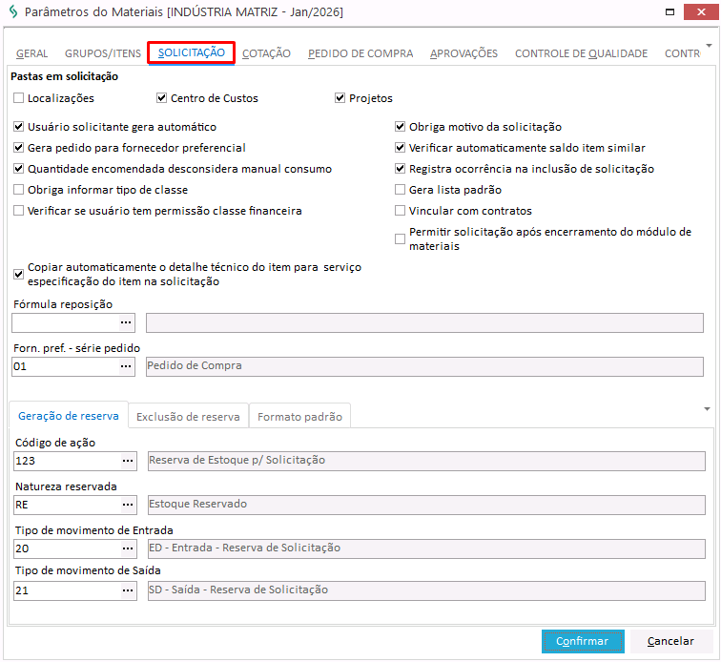Open lookup for Natureza reservada field
Image resolution: width=721 pixels, height=662 pixels.
click(x=128, y=505)
